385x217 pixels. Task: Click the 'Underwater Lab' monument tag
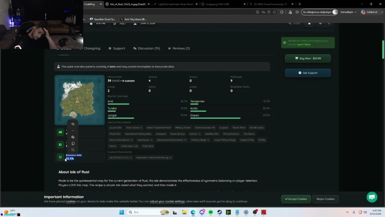(129, 146)
